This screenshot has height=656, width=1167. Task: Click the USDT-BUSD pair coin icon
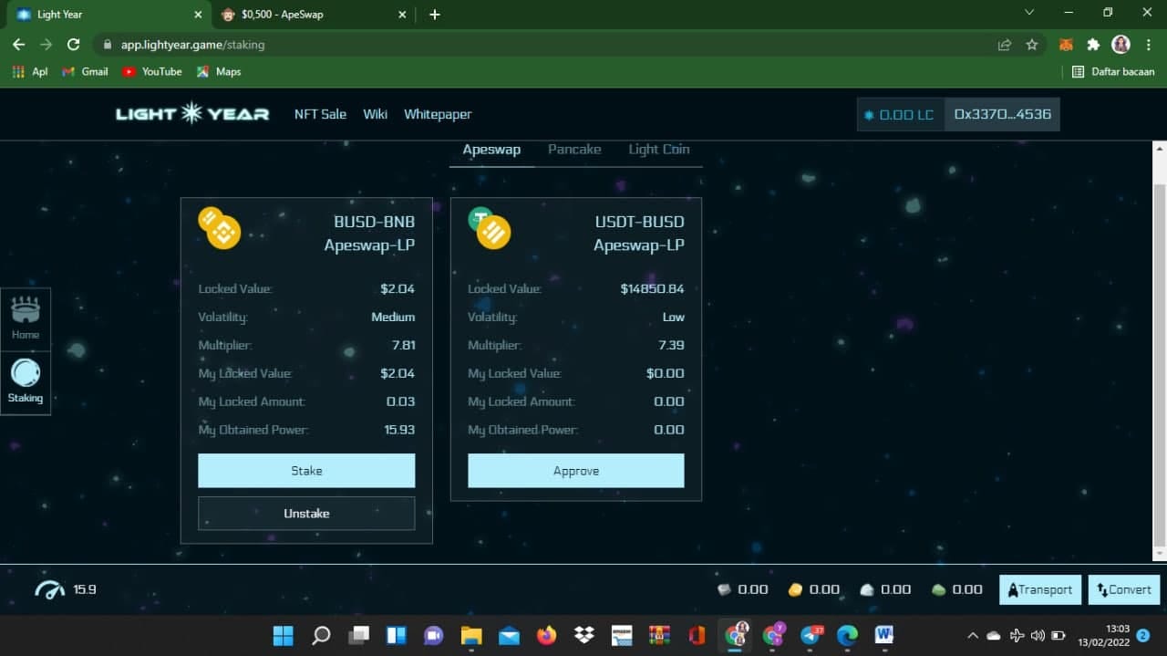tap(490, 228)
